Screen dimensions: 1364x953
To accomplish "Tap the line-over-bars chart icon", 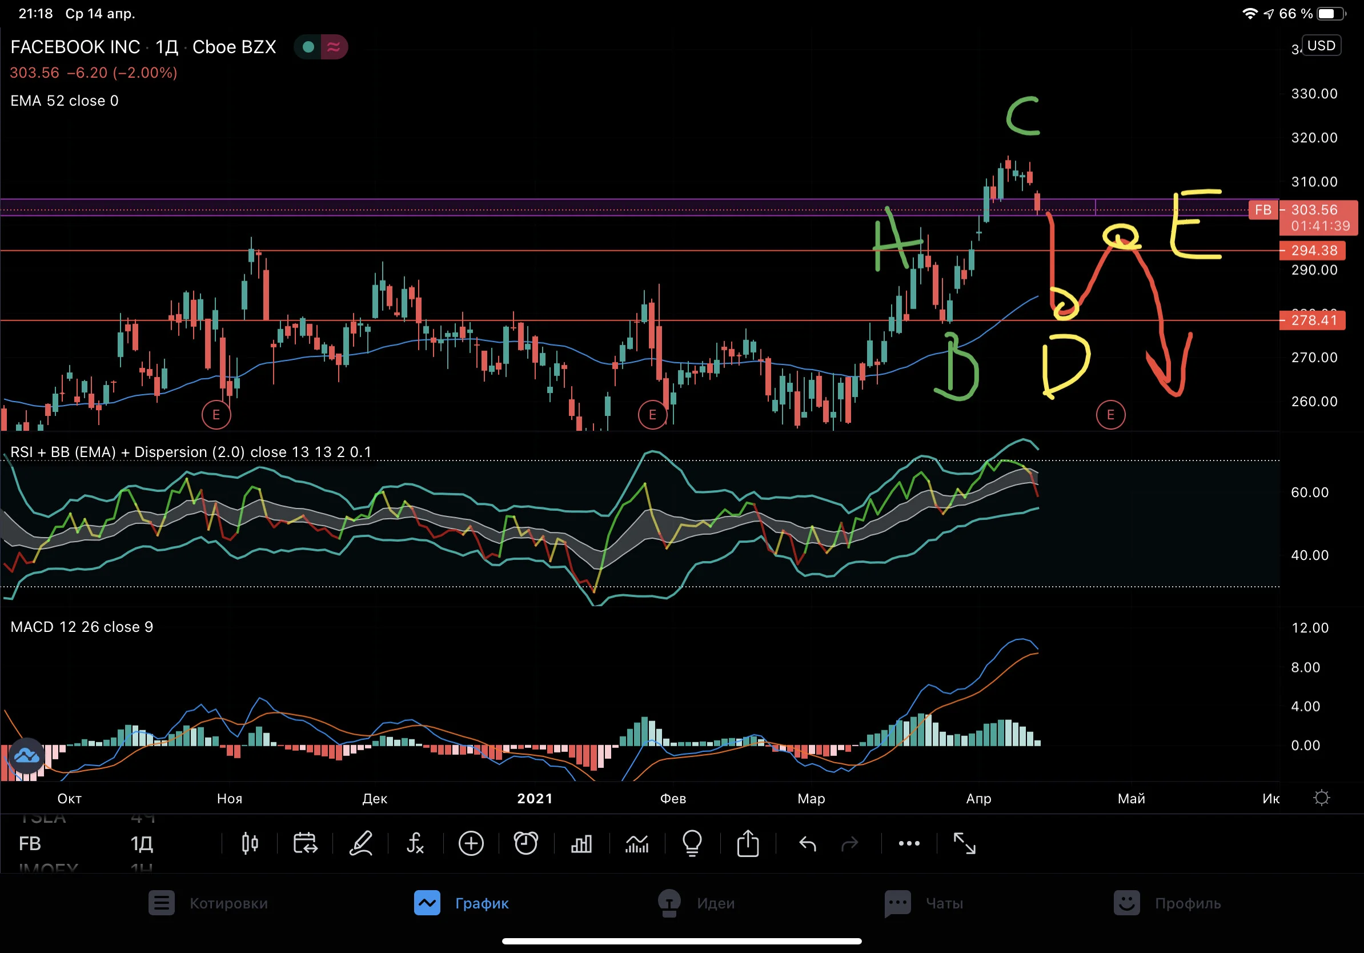I will 637,844.
